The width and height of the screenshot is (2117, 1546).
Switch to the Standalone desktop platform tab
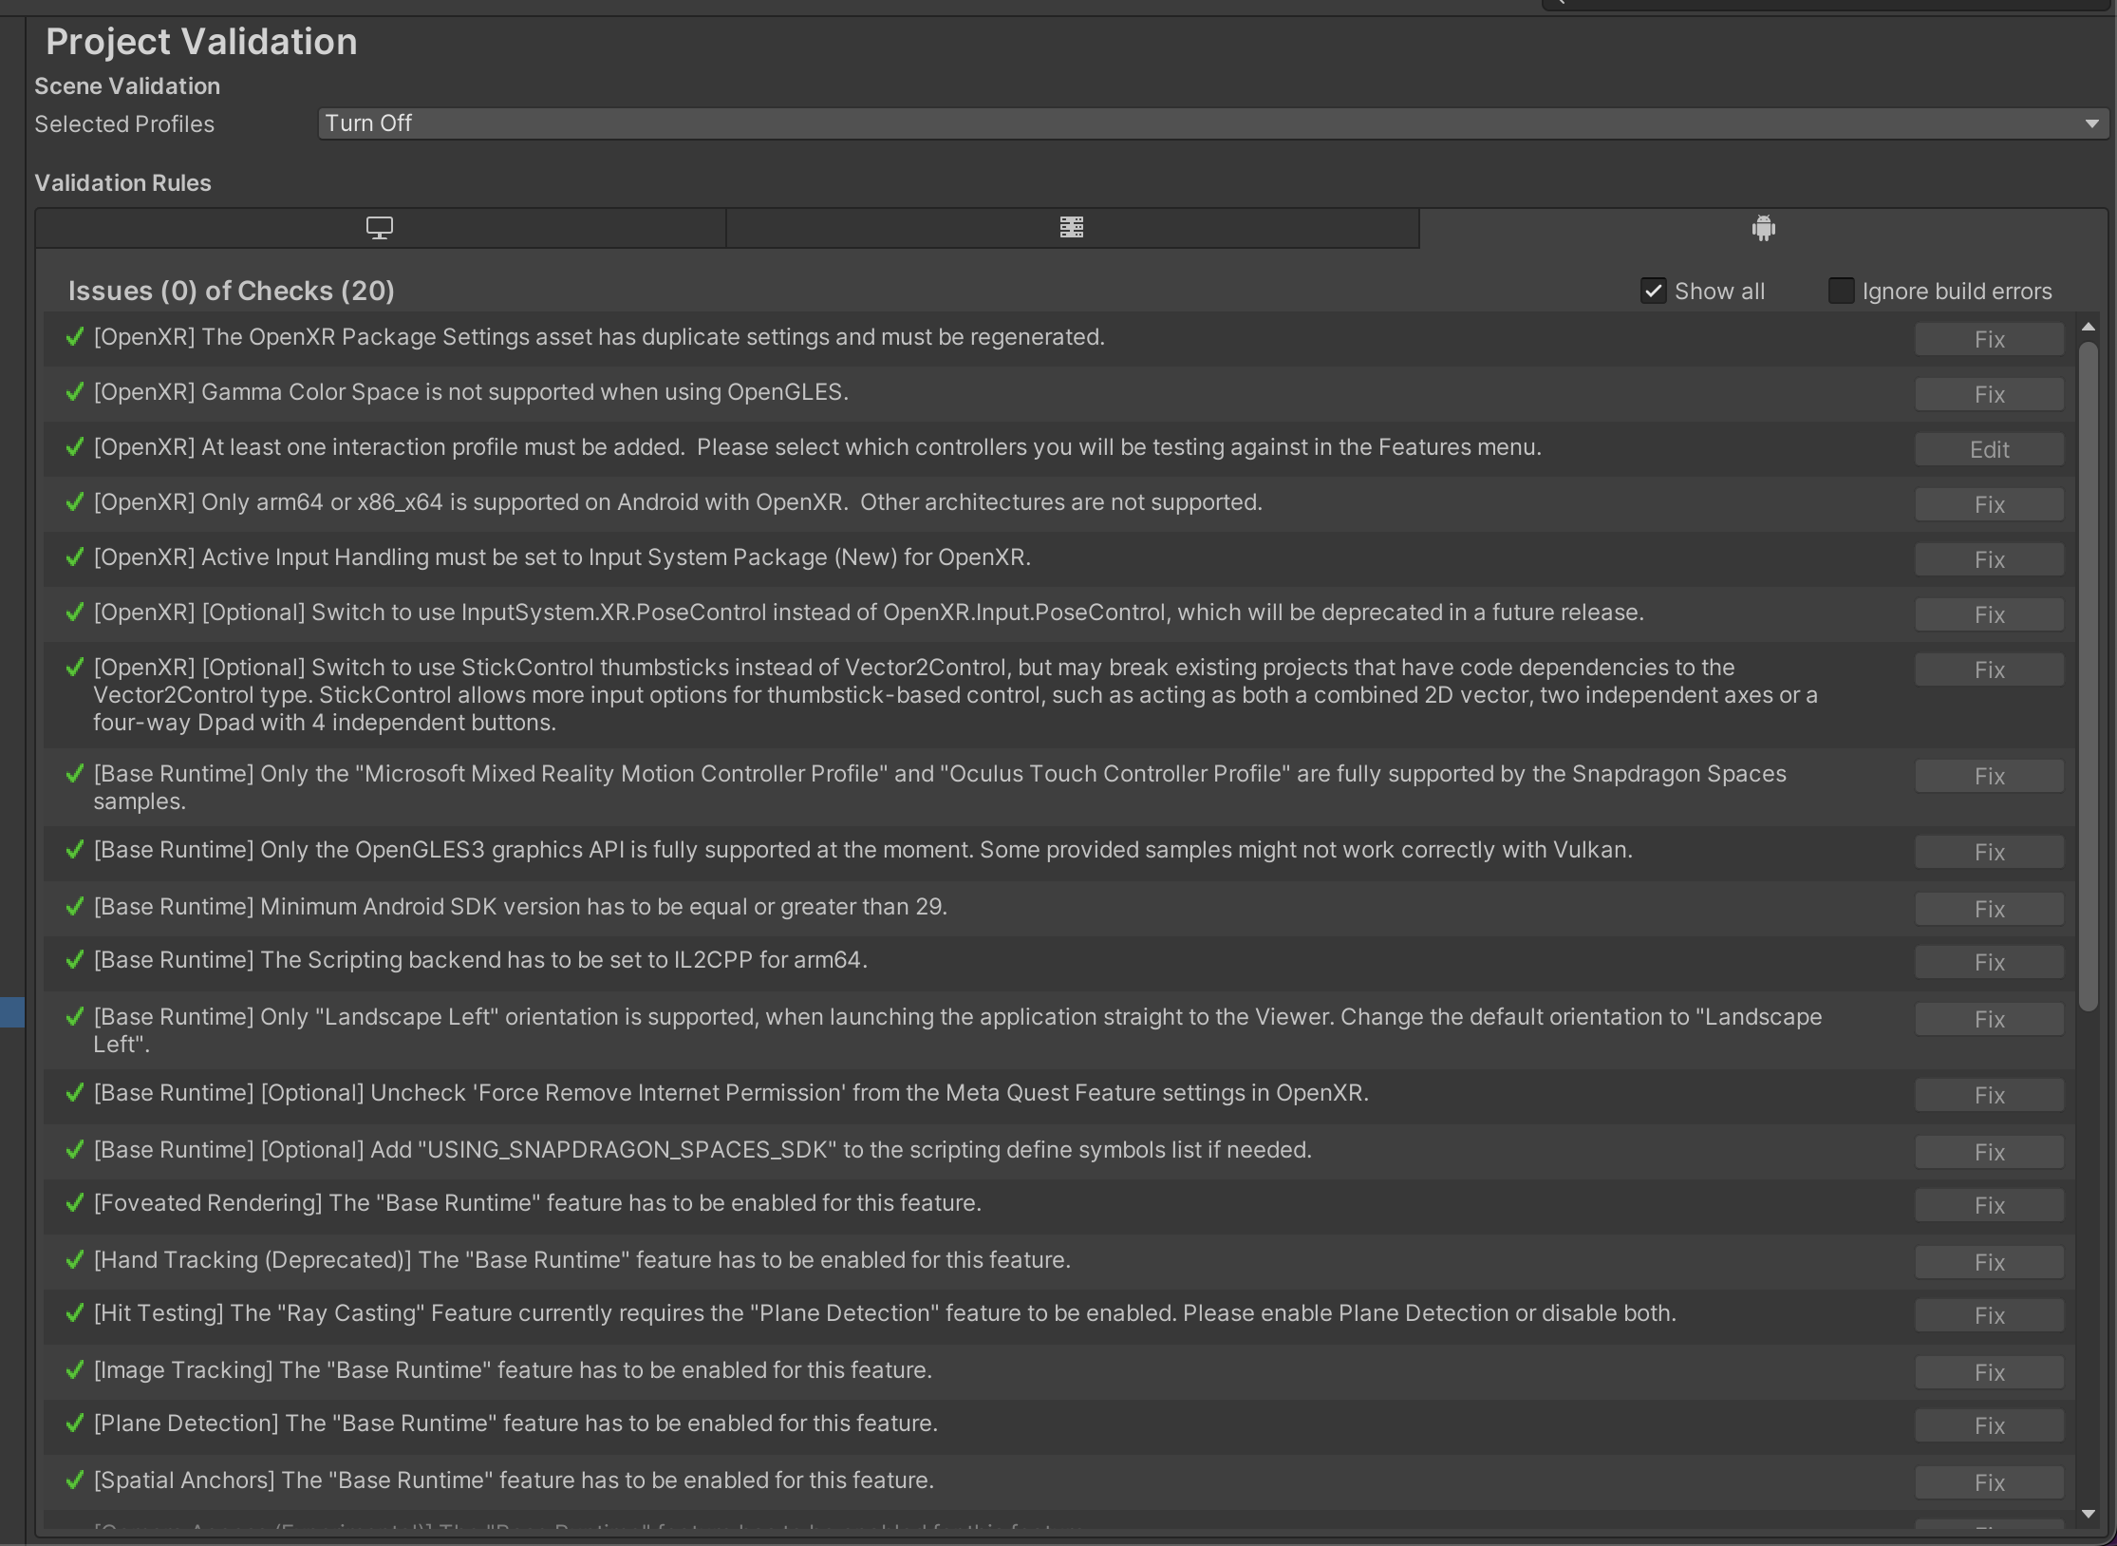point(380,228)
